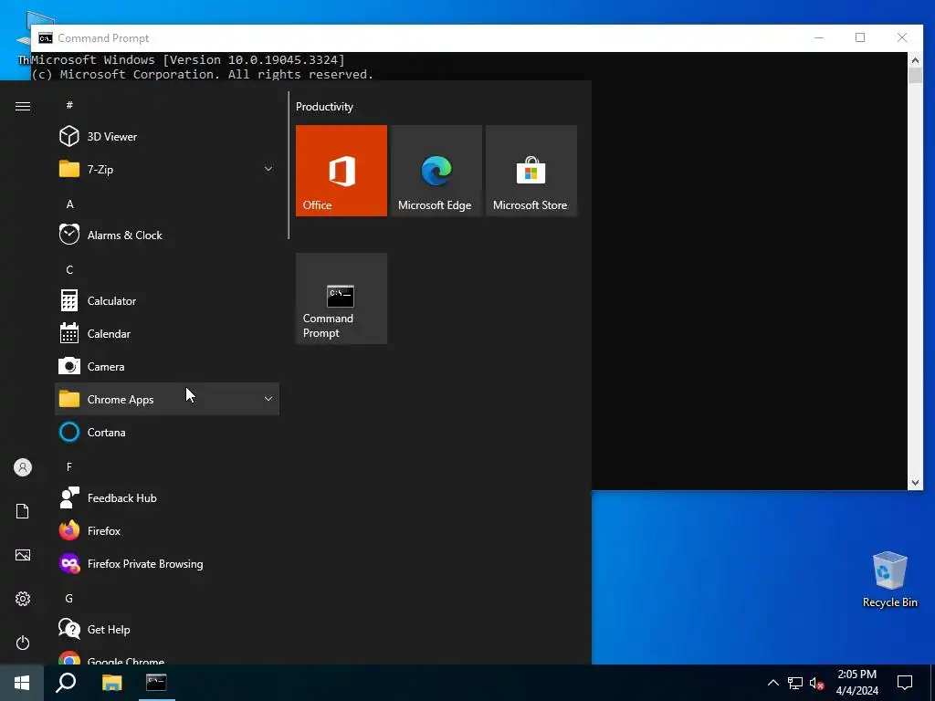Open the Microsoft Store tile
Viewport: 935px width, 701px height.
pos(531,171)
